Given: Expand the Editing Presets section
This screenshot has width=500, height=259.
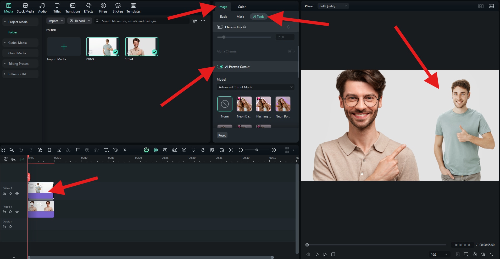Looking at the screenshot, I should coord(5,63).
